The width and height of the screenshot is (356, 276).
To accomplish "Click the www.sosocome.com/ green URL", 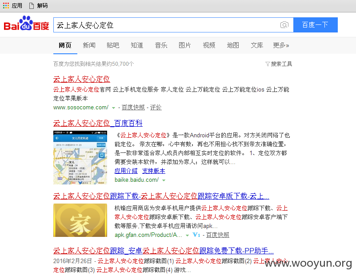I will click(x=81, y=108).
